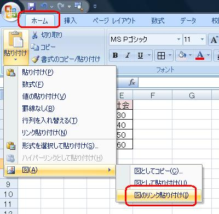219x214 pixels.
Task: Select column G header
Action: tap(192, 95)
